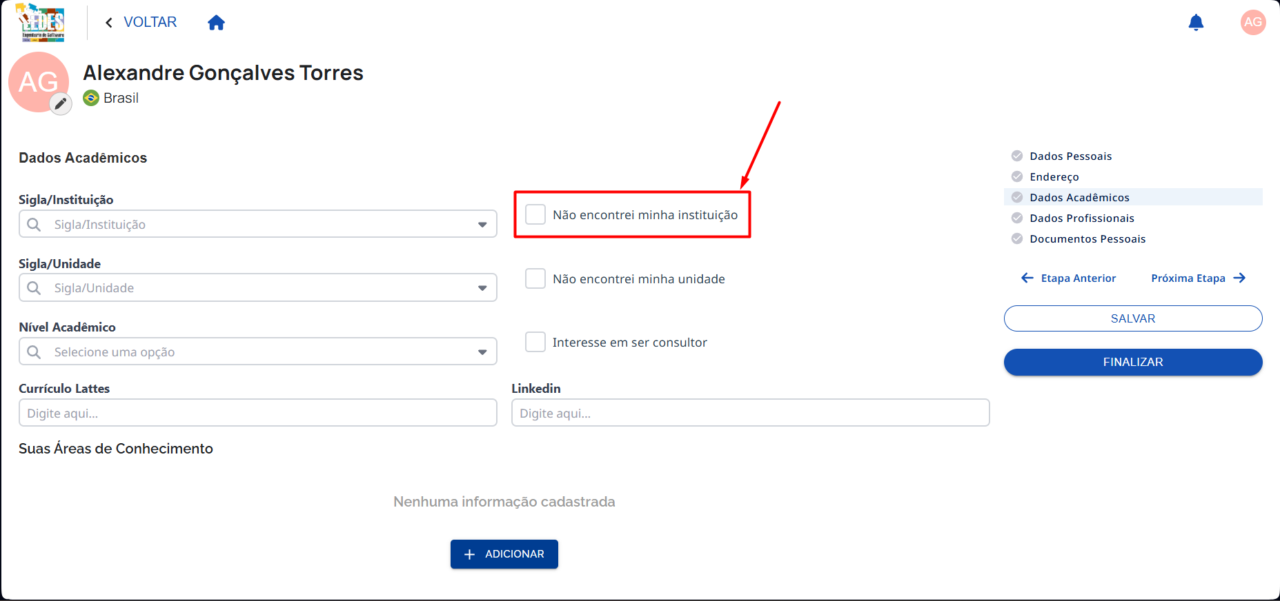Go to the Dados Profissionais step
This screenshot has width=1280, height=601.
tap(1082, 218)
